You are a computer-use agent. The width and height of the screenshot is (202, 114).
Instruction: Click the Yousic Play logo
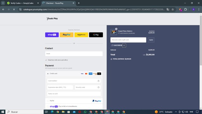[x=52, y=19]
